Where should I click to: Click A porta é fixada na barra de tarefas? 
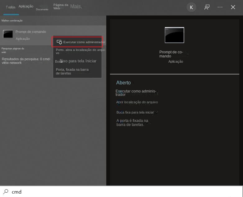pyautogui.click(x=132, y=123)
